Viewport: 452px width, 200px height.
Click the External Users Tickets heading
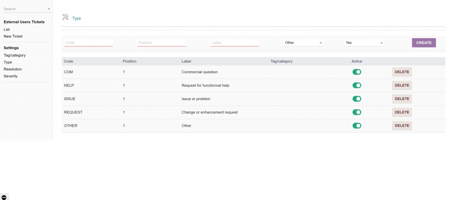click(x=24, y=22)
